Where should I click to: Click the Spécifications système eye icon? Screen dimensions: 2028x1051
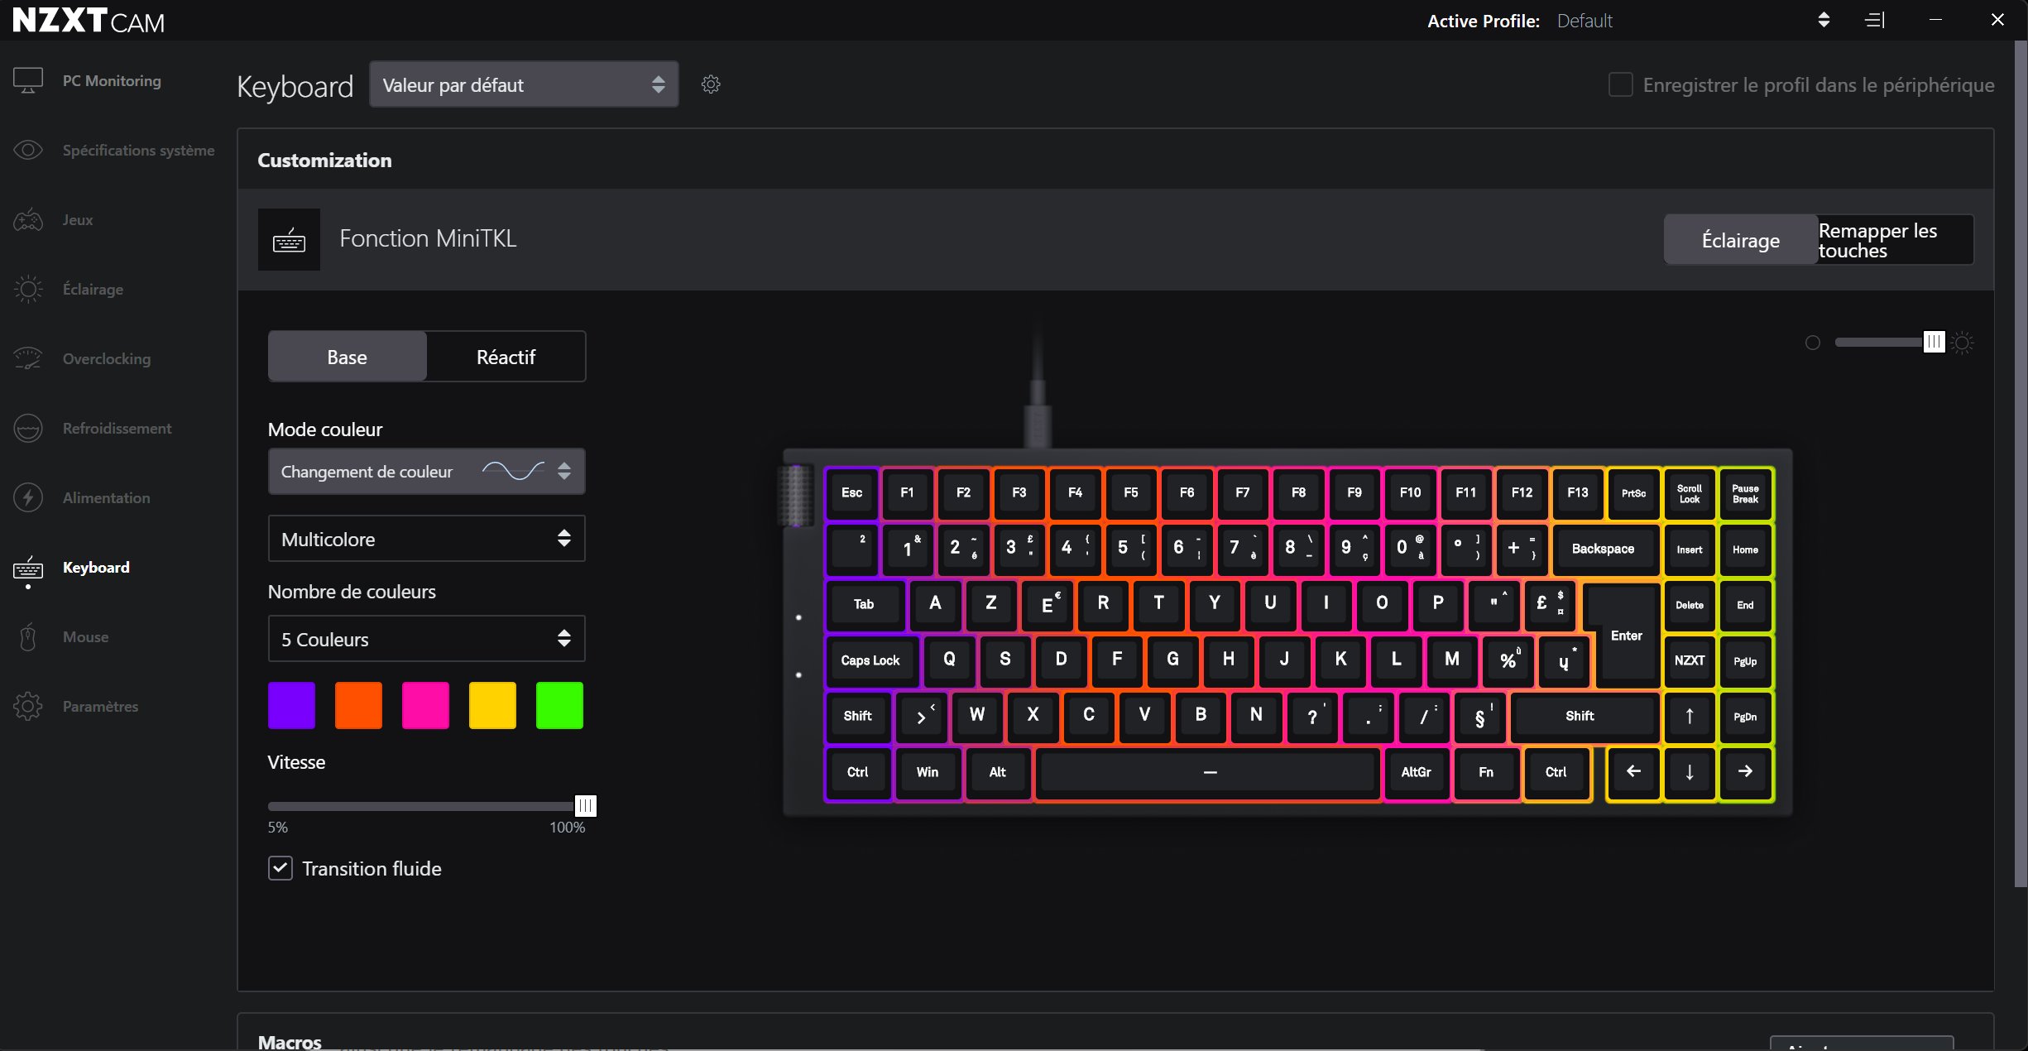[x=28, y=150]
